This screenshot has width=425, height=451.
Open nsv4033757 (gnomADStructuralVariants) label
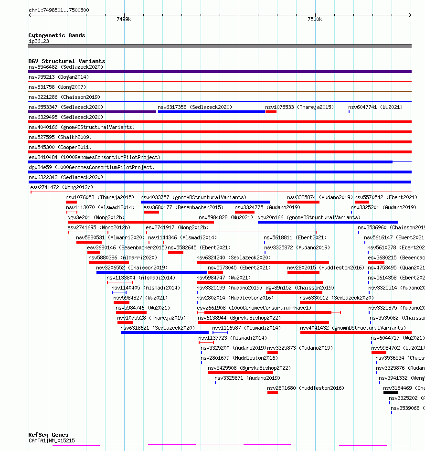tap(193, 198)
